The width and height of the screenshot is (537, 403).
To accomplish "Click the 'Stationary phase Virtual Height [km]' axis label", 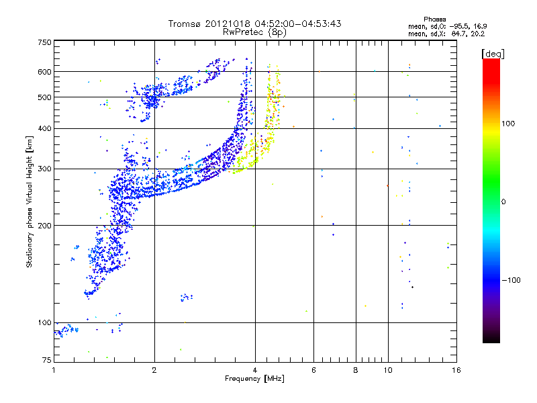I will pyautogui.click(x=30, y=201).
